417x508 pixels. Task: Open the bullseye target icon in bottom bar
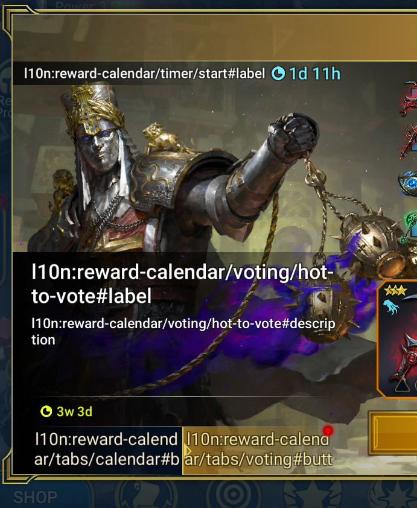[x=234, y=494]
